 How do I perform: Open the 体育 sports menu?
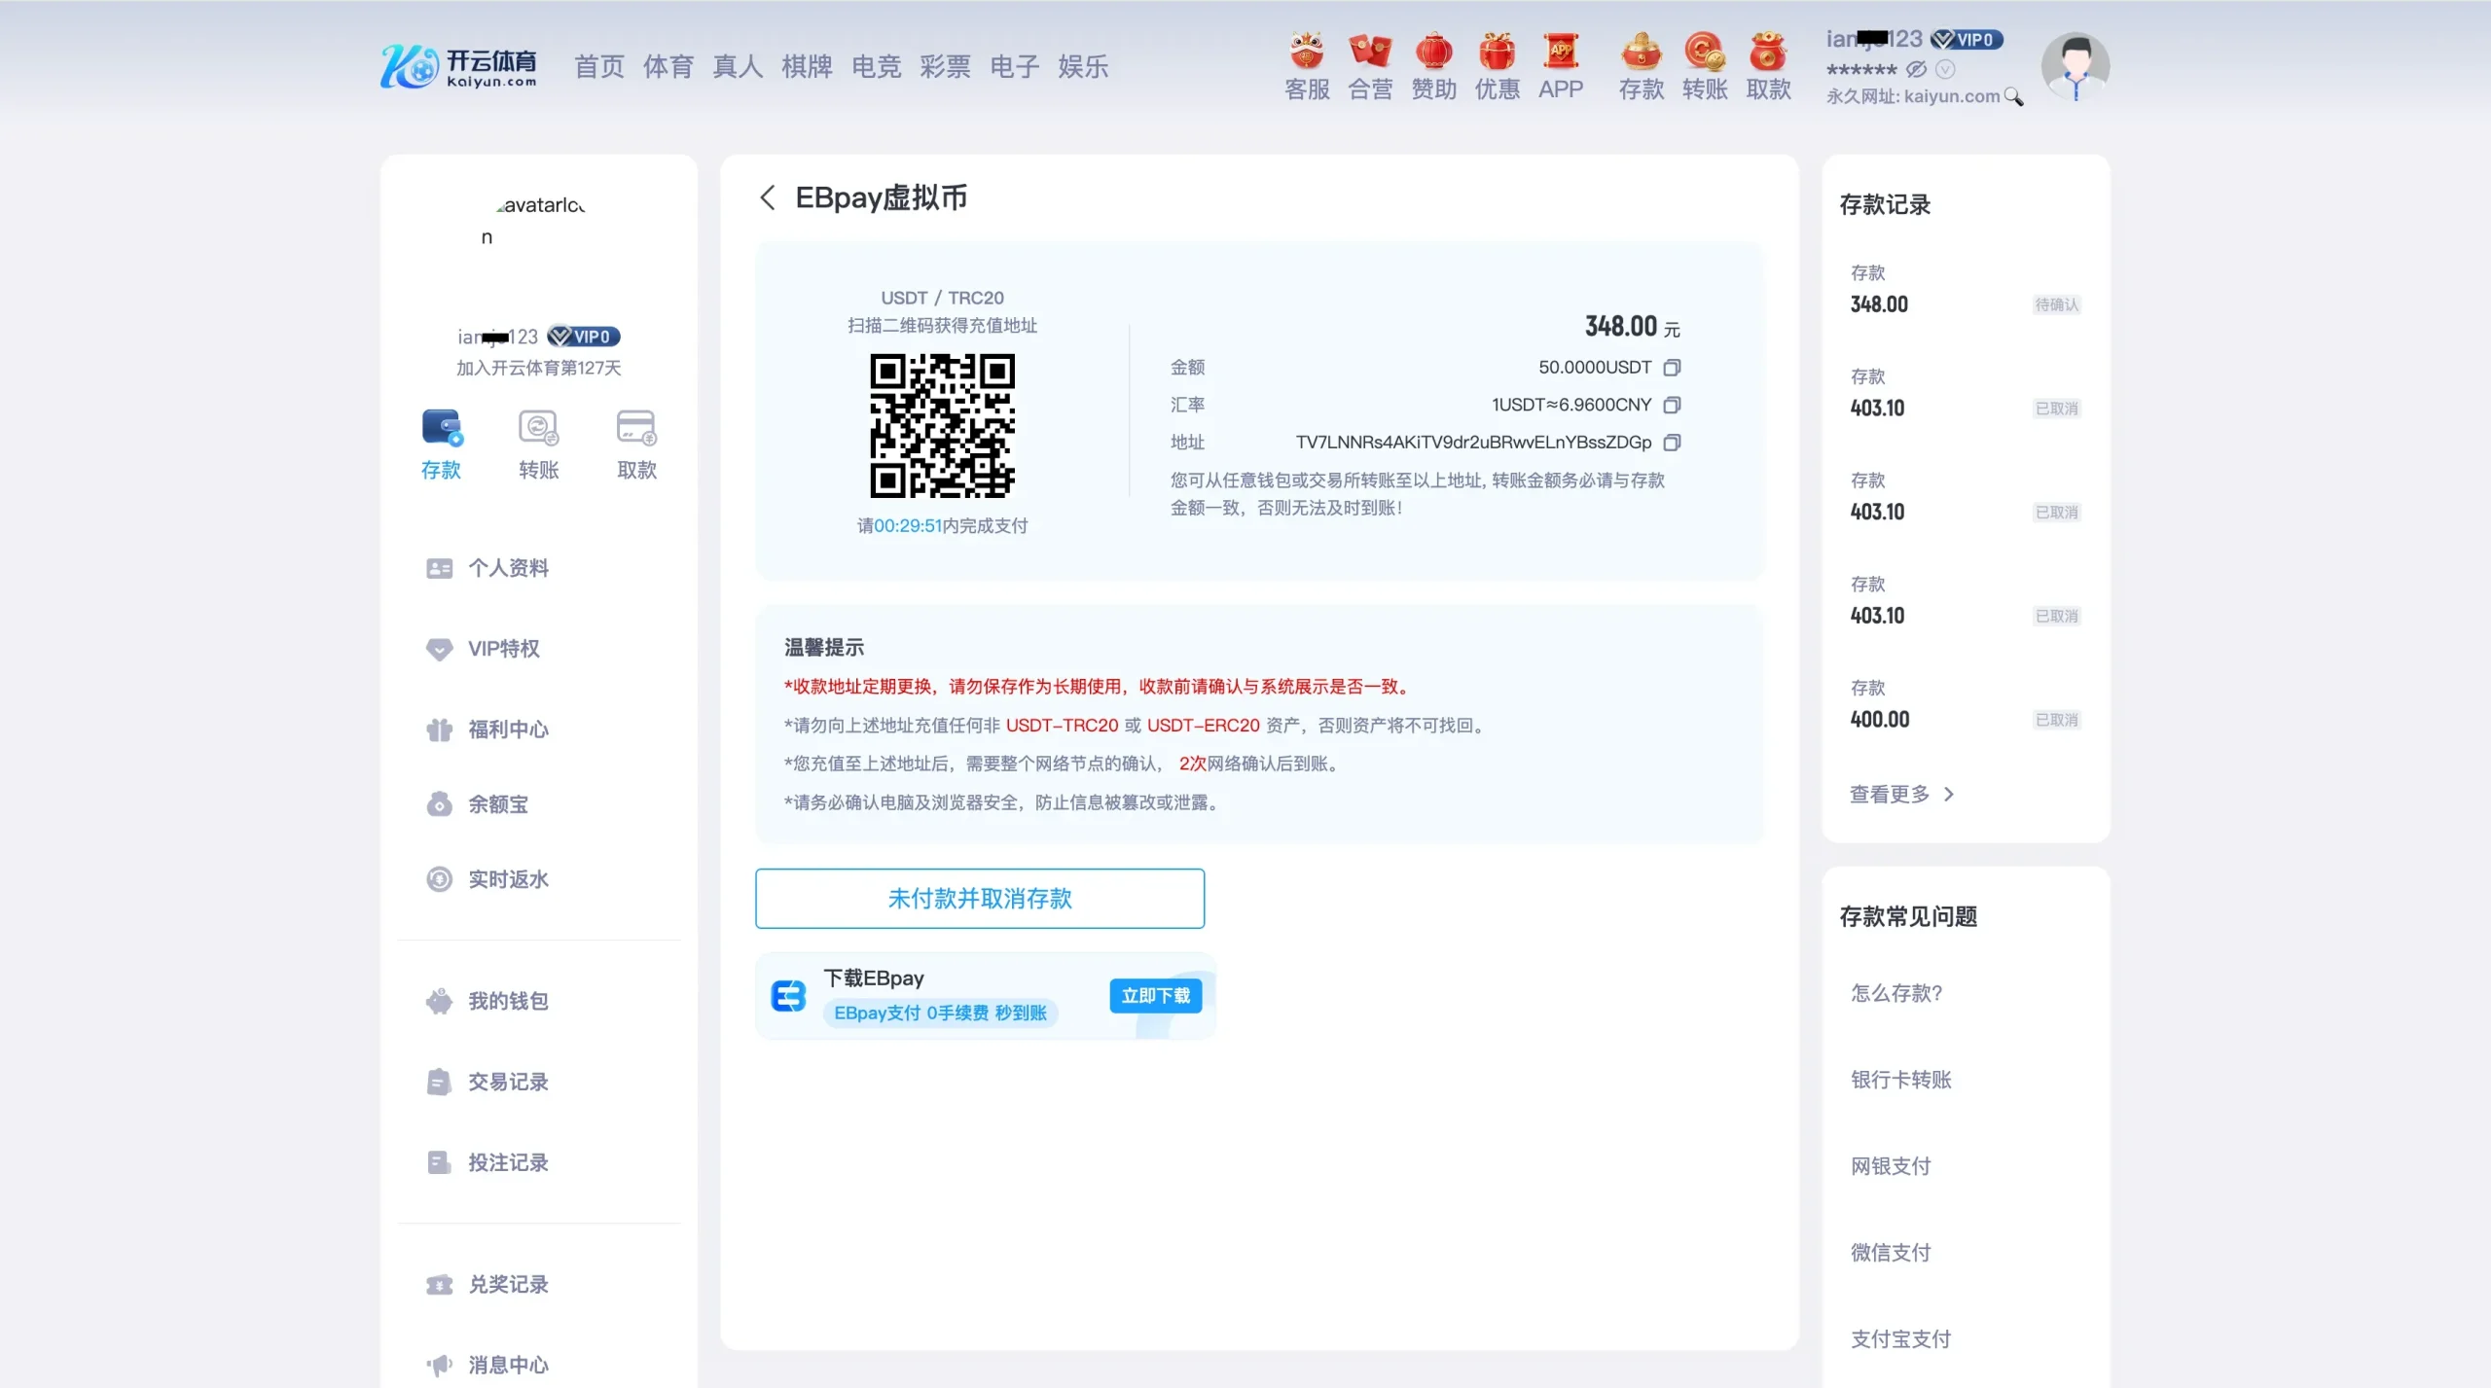pyautogui.click(x=668, y=66)
